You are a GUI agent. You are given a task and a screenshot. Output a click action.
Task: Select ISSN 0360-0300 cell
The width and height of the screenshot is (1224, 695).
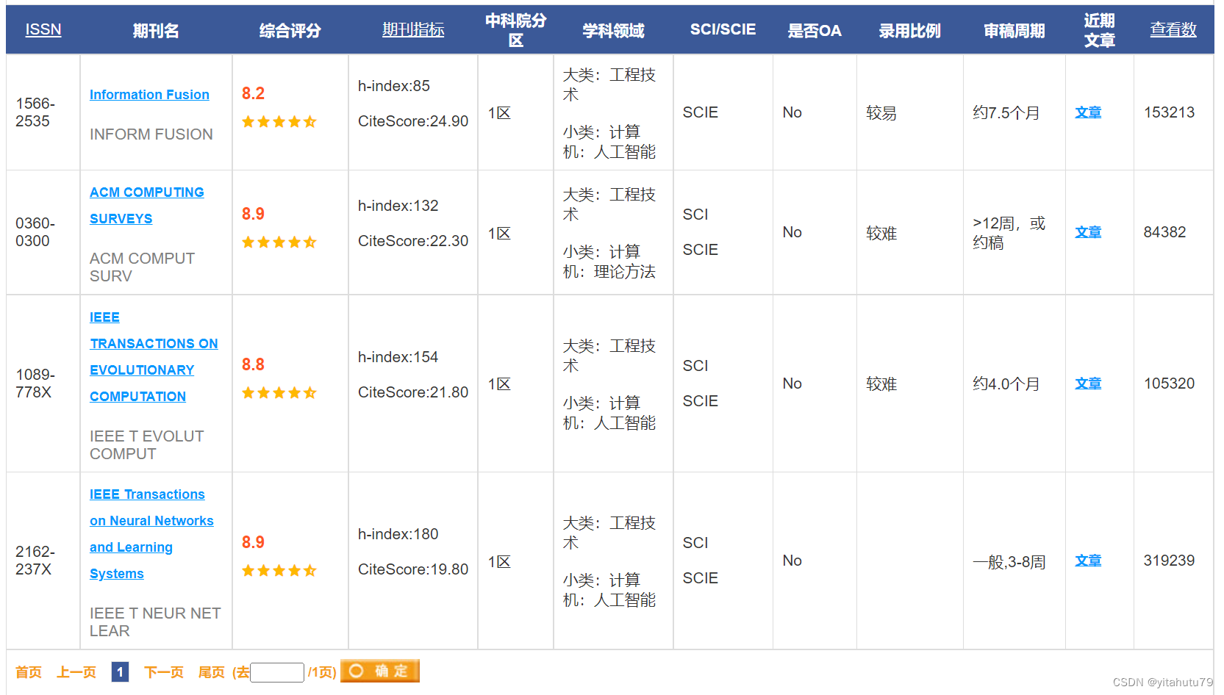[43, 232]
